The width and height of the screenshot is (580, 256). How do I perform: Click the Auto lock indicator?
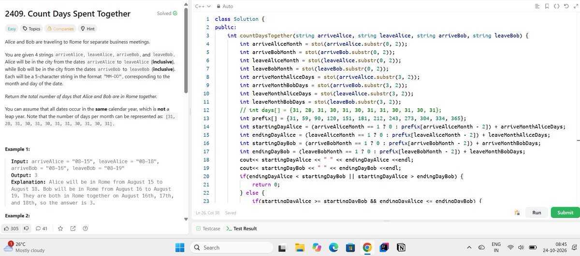225,6
